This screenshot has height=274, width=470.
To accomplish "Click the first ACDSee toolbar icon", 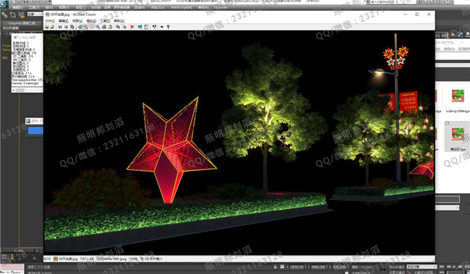I will pos(46,27).
